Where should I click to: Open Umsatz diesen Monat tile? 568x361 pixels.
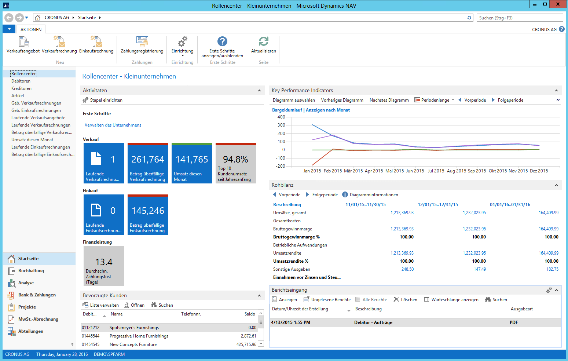point(192,163)
